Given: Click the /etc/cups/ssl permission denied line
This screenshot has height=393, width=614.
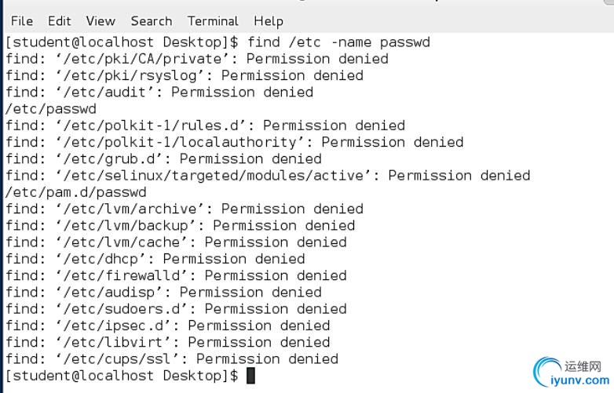Looking at the screenshot, I should (172, 358).
